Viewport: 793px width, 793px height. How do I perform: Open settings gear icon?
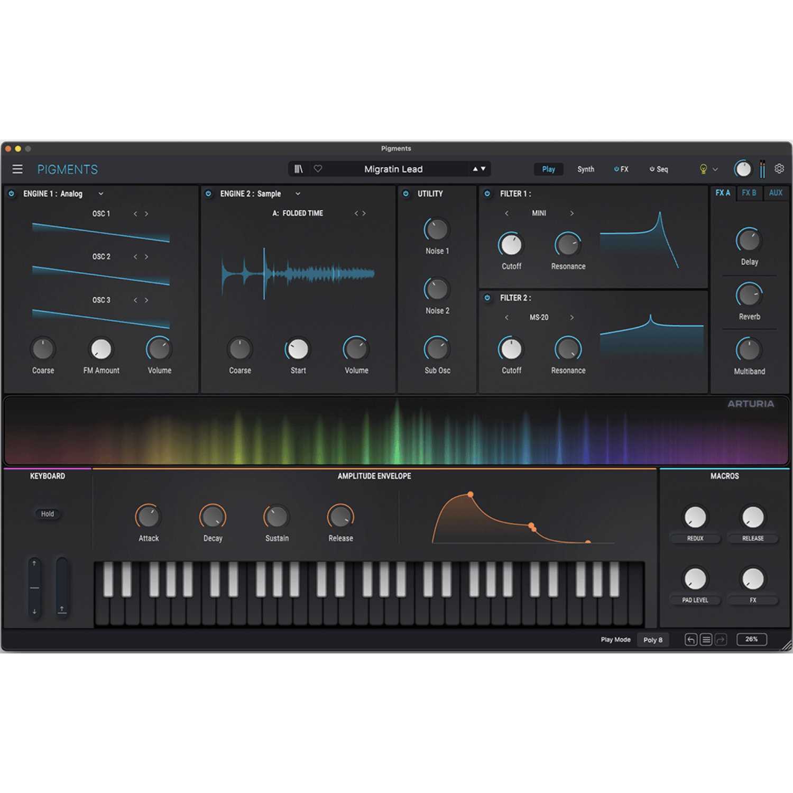[x=779, y=169]
